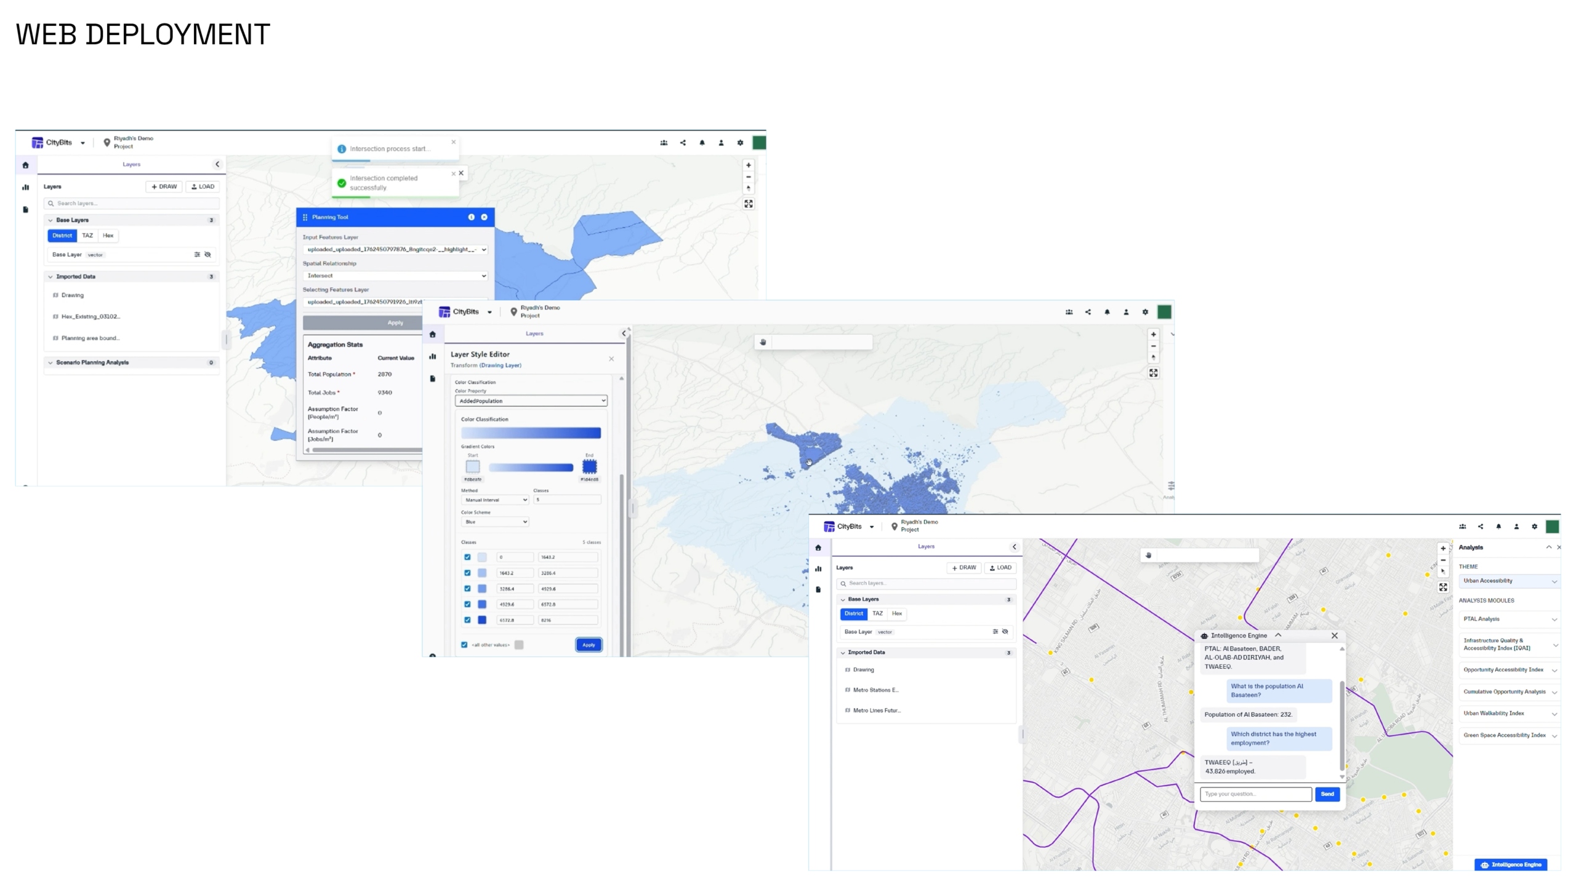
Task: Click LOAD button in third window
Action: (1000, 568)
